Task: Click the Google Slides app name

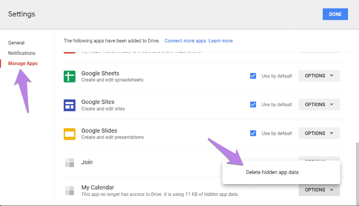Action: pos(99,131)
